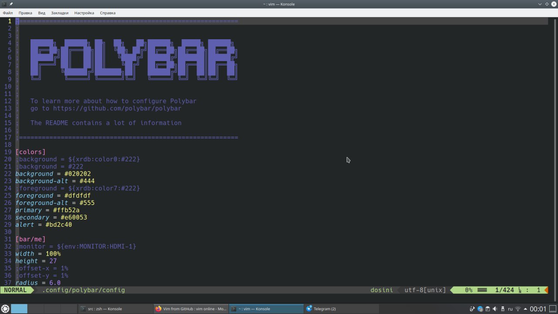Click the 0% position indicator in status line

coord(469,290)
